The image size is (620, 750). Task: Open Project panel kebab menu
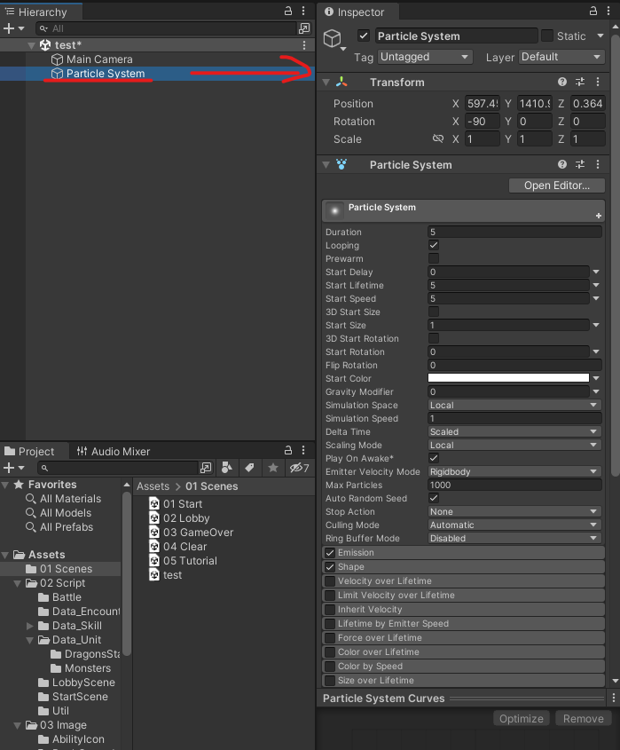pyautogui.click(x=303, y=450)
